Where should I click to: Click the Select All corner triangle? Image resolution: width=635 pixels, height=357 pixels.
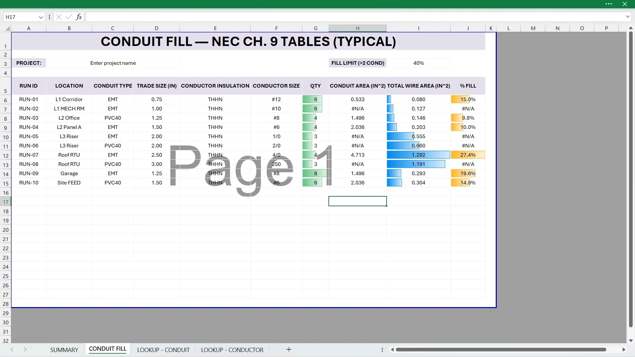(7, 28)
